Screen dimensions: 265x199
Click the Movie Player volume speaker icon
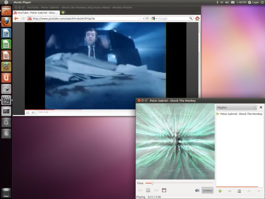tap(197, 190)
